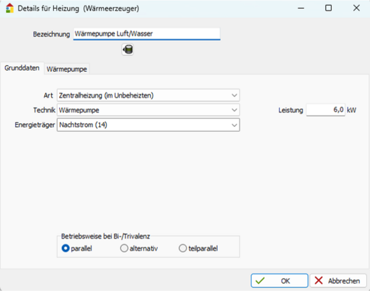The width and height of the screenshot is (370, 291).
Task: Close the dialog with the X icon
Action: point(356,8)
